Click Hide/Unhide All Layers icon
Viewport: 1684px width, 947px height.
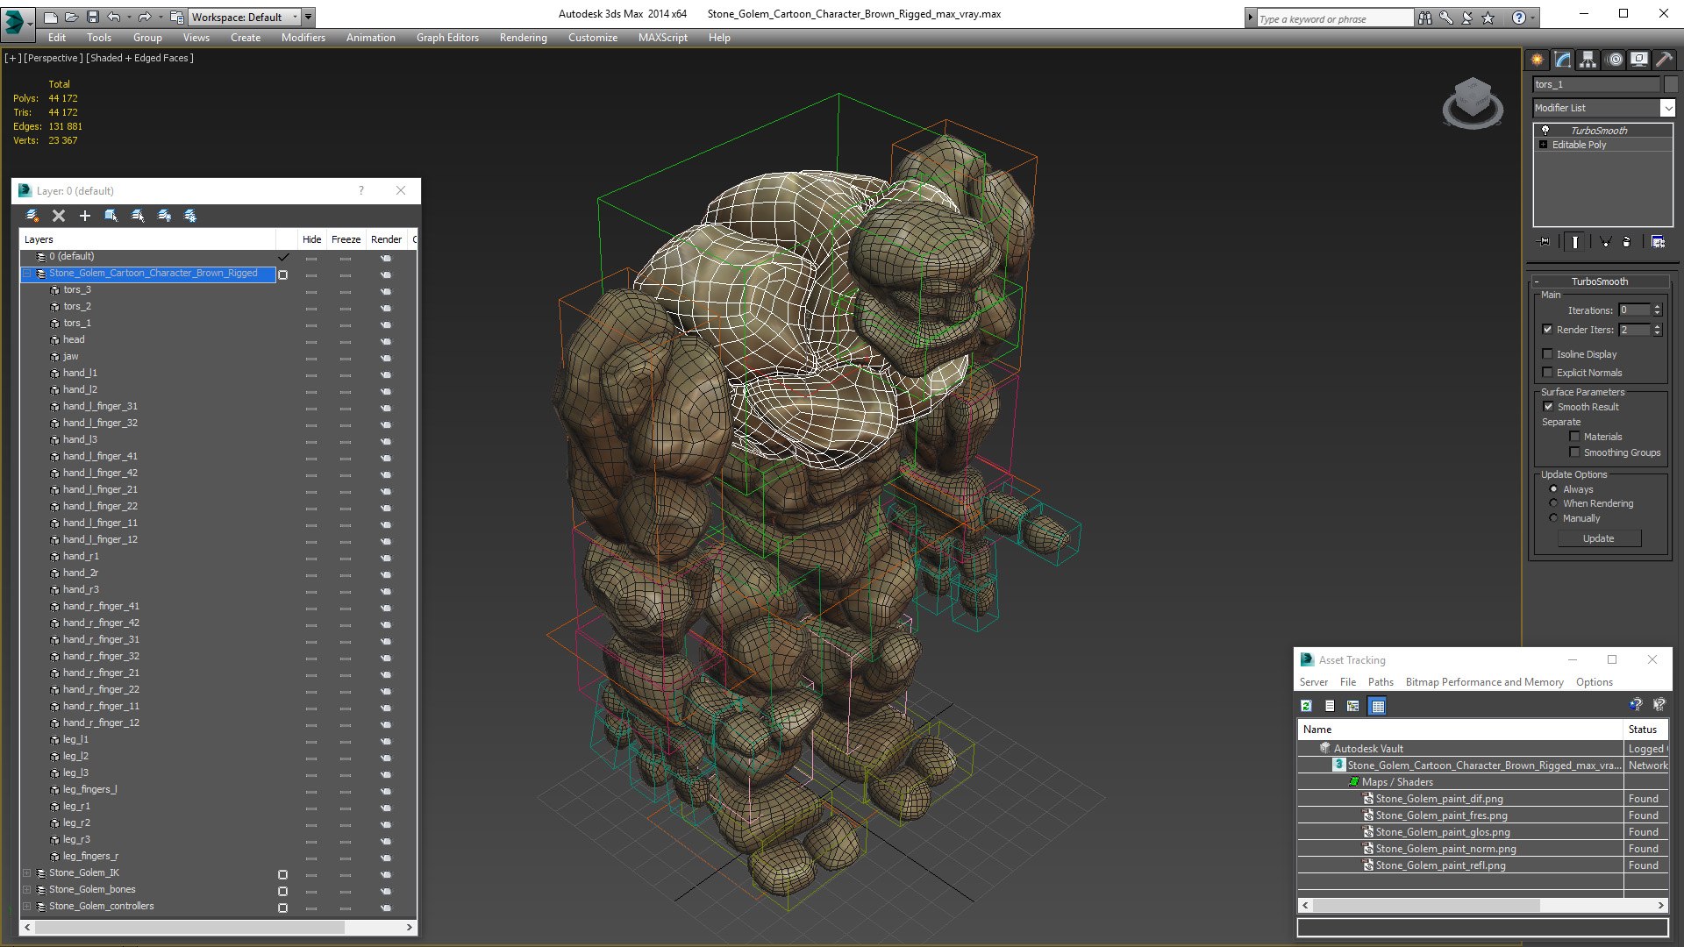(164, 216)
